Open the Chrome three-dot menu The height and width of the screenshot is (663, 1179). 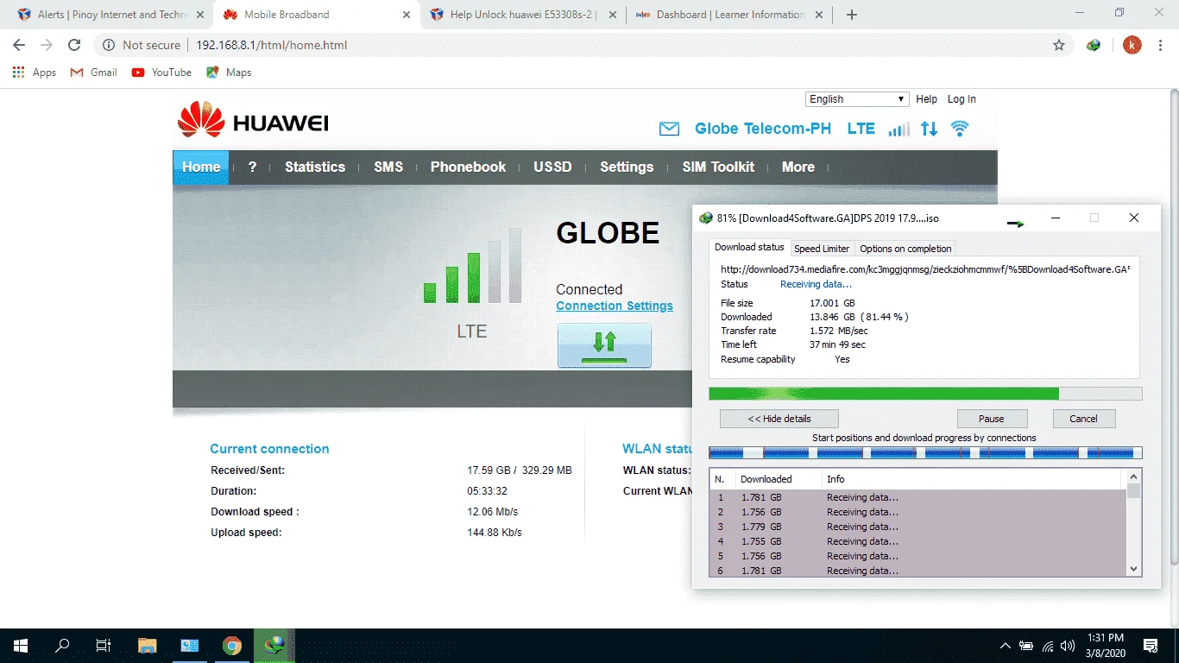pyautogui.click(x=1160, y=45)
